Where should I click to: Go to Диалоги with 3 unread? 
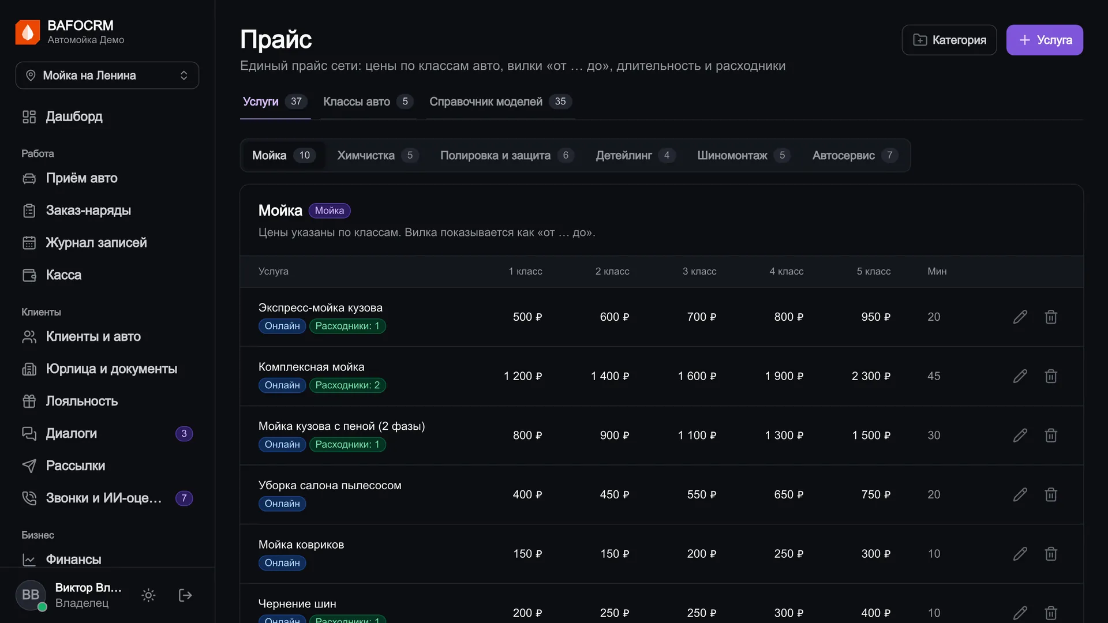107,434
